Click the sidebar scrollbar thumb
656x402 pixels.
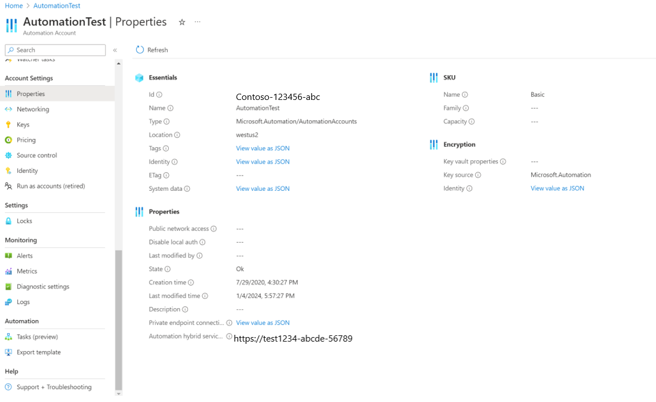(119, 320)
